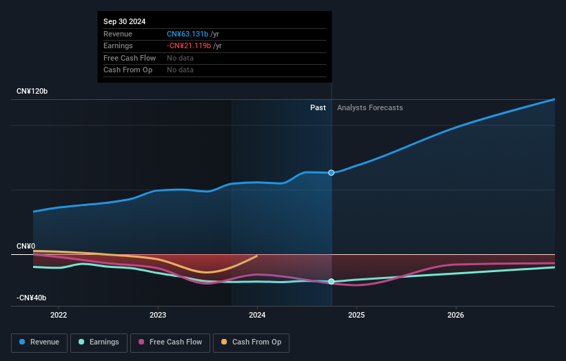Image resolution: width=566 pixels, height=361 pixels.
Task: Click the Earnings tooltip row label
Action: pos(118,45)
